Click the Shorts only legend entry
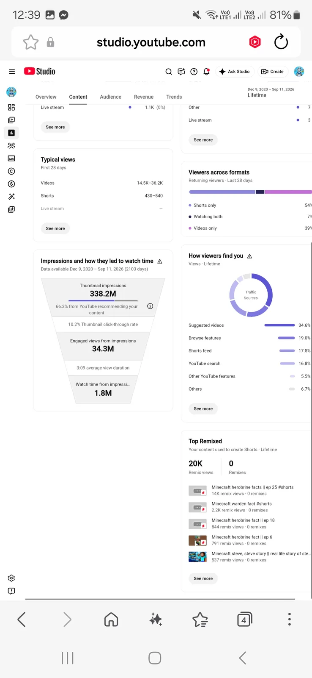This screenshot has height=678, width=312. tap(203, 206)
